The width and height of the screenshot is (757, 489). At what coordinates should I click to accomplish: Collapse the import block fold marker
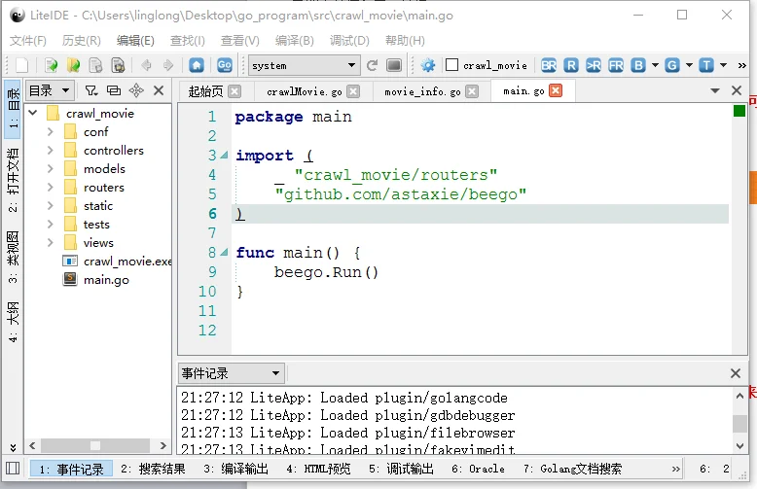(x=224, y=156)
